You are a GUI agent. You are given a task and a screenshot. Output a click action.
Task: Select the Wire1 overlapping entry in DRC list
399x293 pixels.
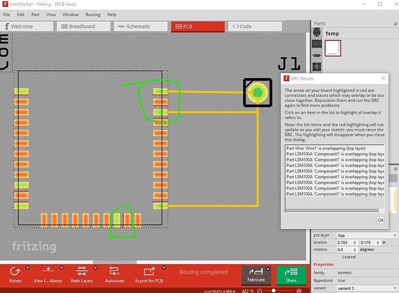(x=335, y=148)
